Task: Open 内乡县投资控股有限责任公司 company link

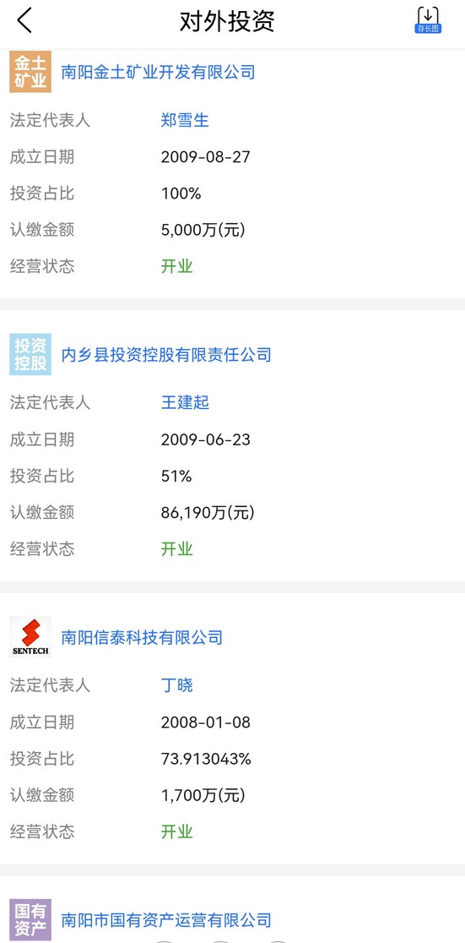Action: tap(166, 355)
